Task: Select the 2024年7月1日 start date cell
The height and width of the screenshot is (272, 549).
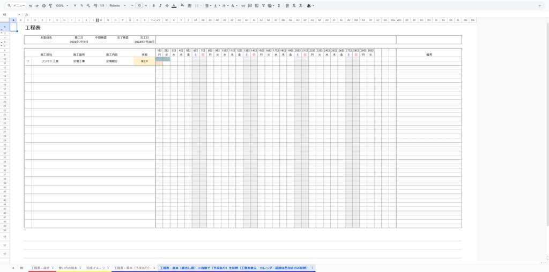Action: pos(79,42)
